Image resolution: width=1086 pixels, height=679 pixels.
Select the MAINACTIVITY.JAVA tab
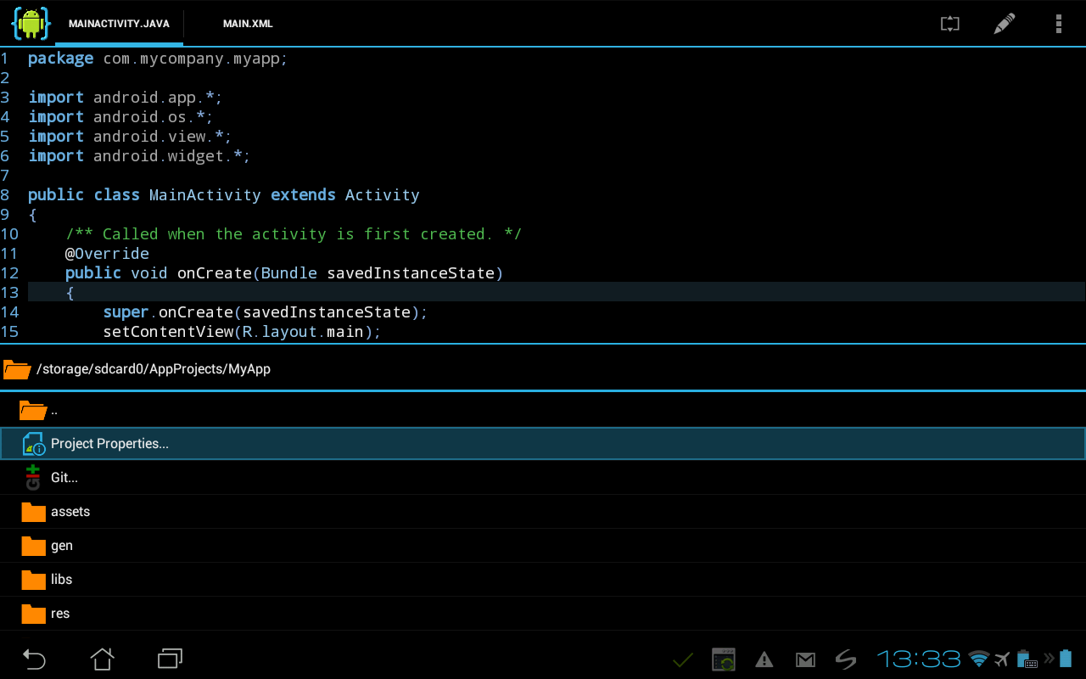(119, 24)
